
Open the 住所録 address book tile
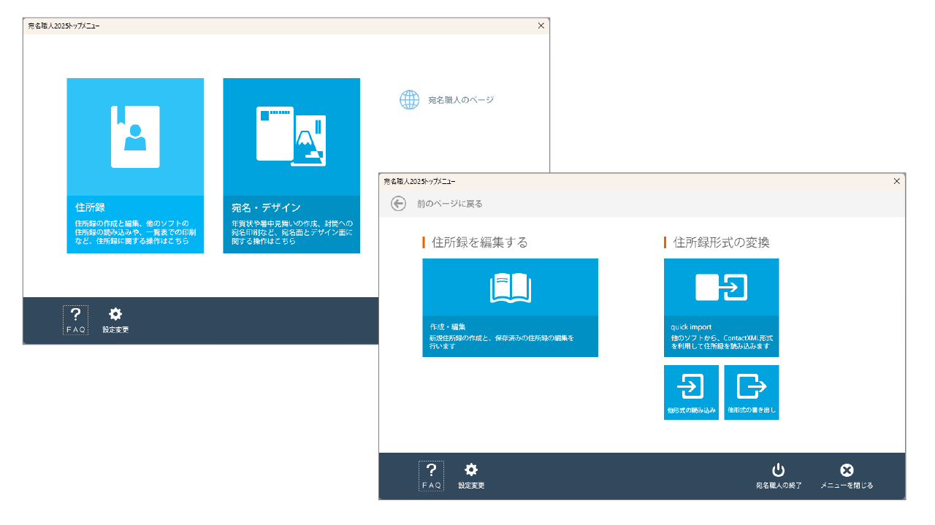[135, 166]
